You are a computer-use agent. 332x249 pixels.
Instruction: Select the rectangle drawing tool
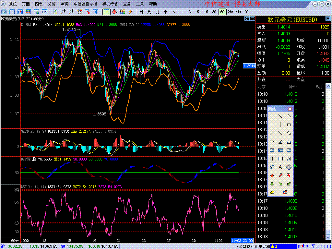click(289, 125)
